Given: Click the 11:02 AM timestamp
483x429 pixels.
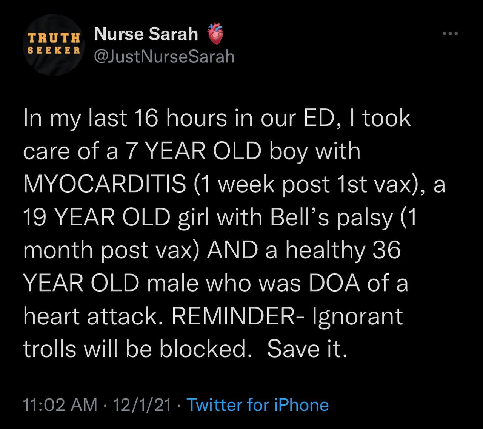Looking at the screenshot, I should point(60,405).
